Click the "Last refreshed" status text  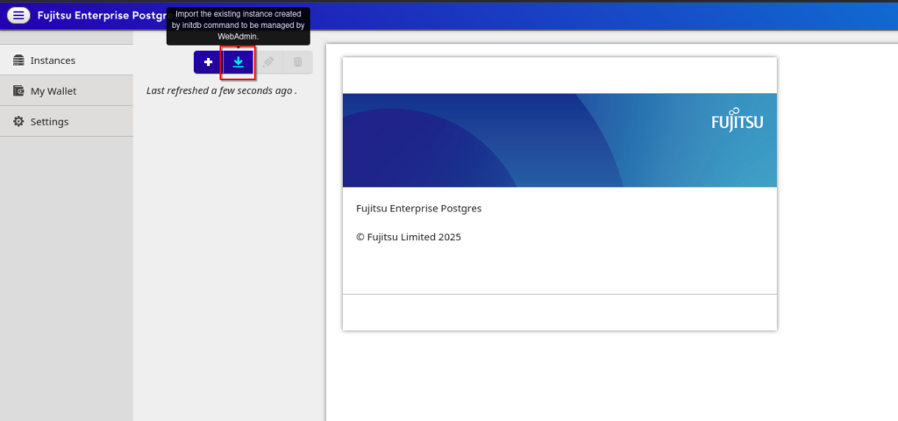221,89
